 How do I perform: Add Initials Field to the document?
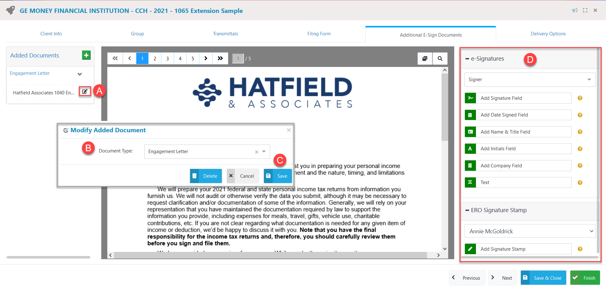click(x=518, y=149)
